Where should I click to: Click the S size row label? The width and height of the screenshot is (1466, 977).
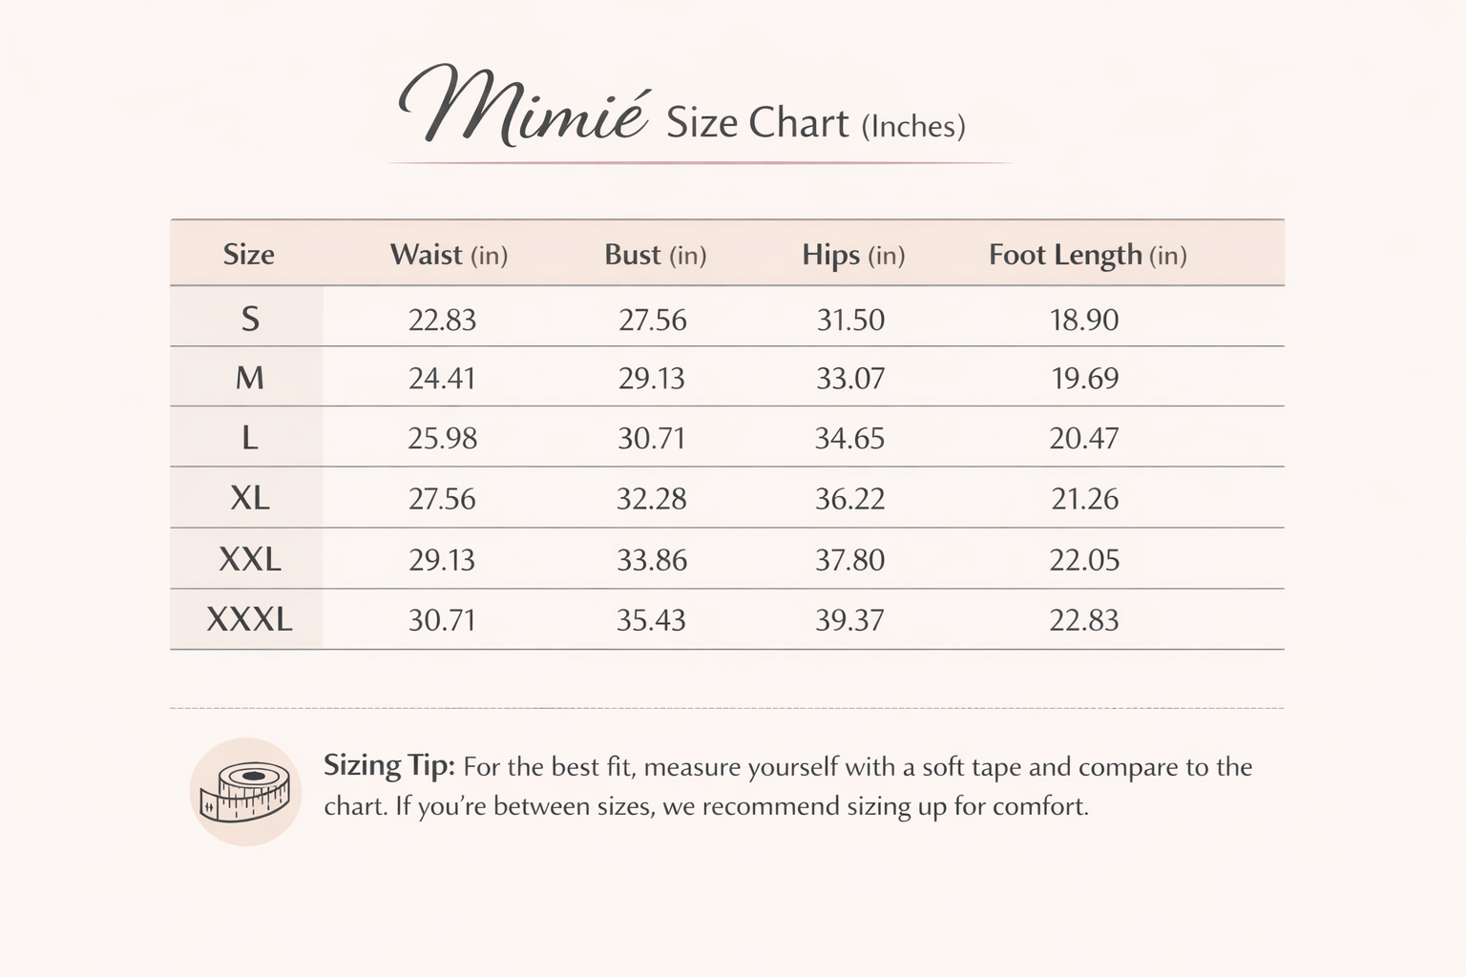tap(250, 319)
